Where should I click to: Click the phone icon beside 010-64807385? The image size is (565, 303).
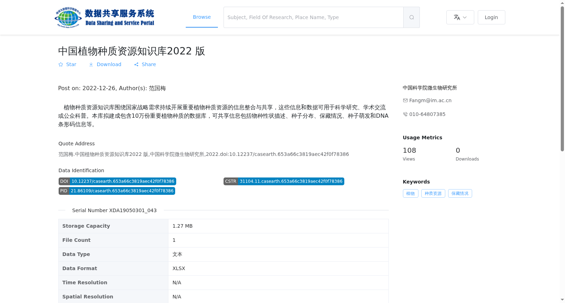click(405, 114)
